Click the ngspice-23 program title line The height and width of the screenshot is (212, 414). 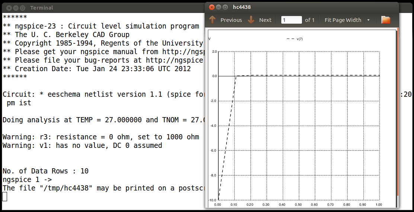point(100,26)
